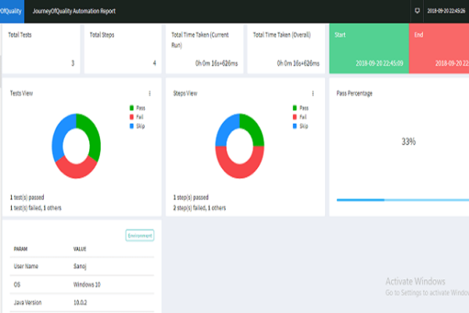Click the monitor icon in top header
The height and width of the screenshot is (313, 469).
click(417, 11)
